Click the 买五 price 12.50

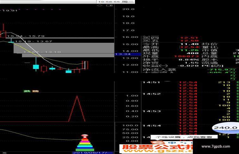(x=189, y=41)
